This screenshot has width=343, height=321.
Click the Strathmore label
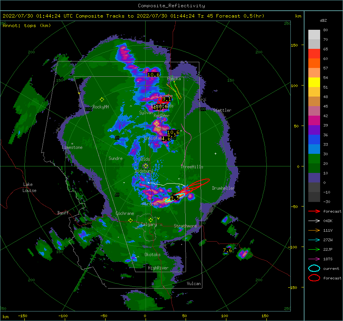[x=185, y=226]
